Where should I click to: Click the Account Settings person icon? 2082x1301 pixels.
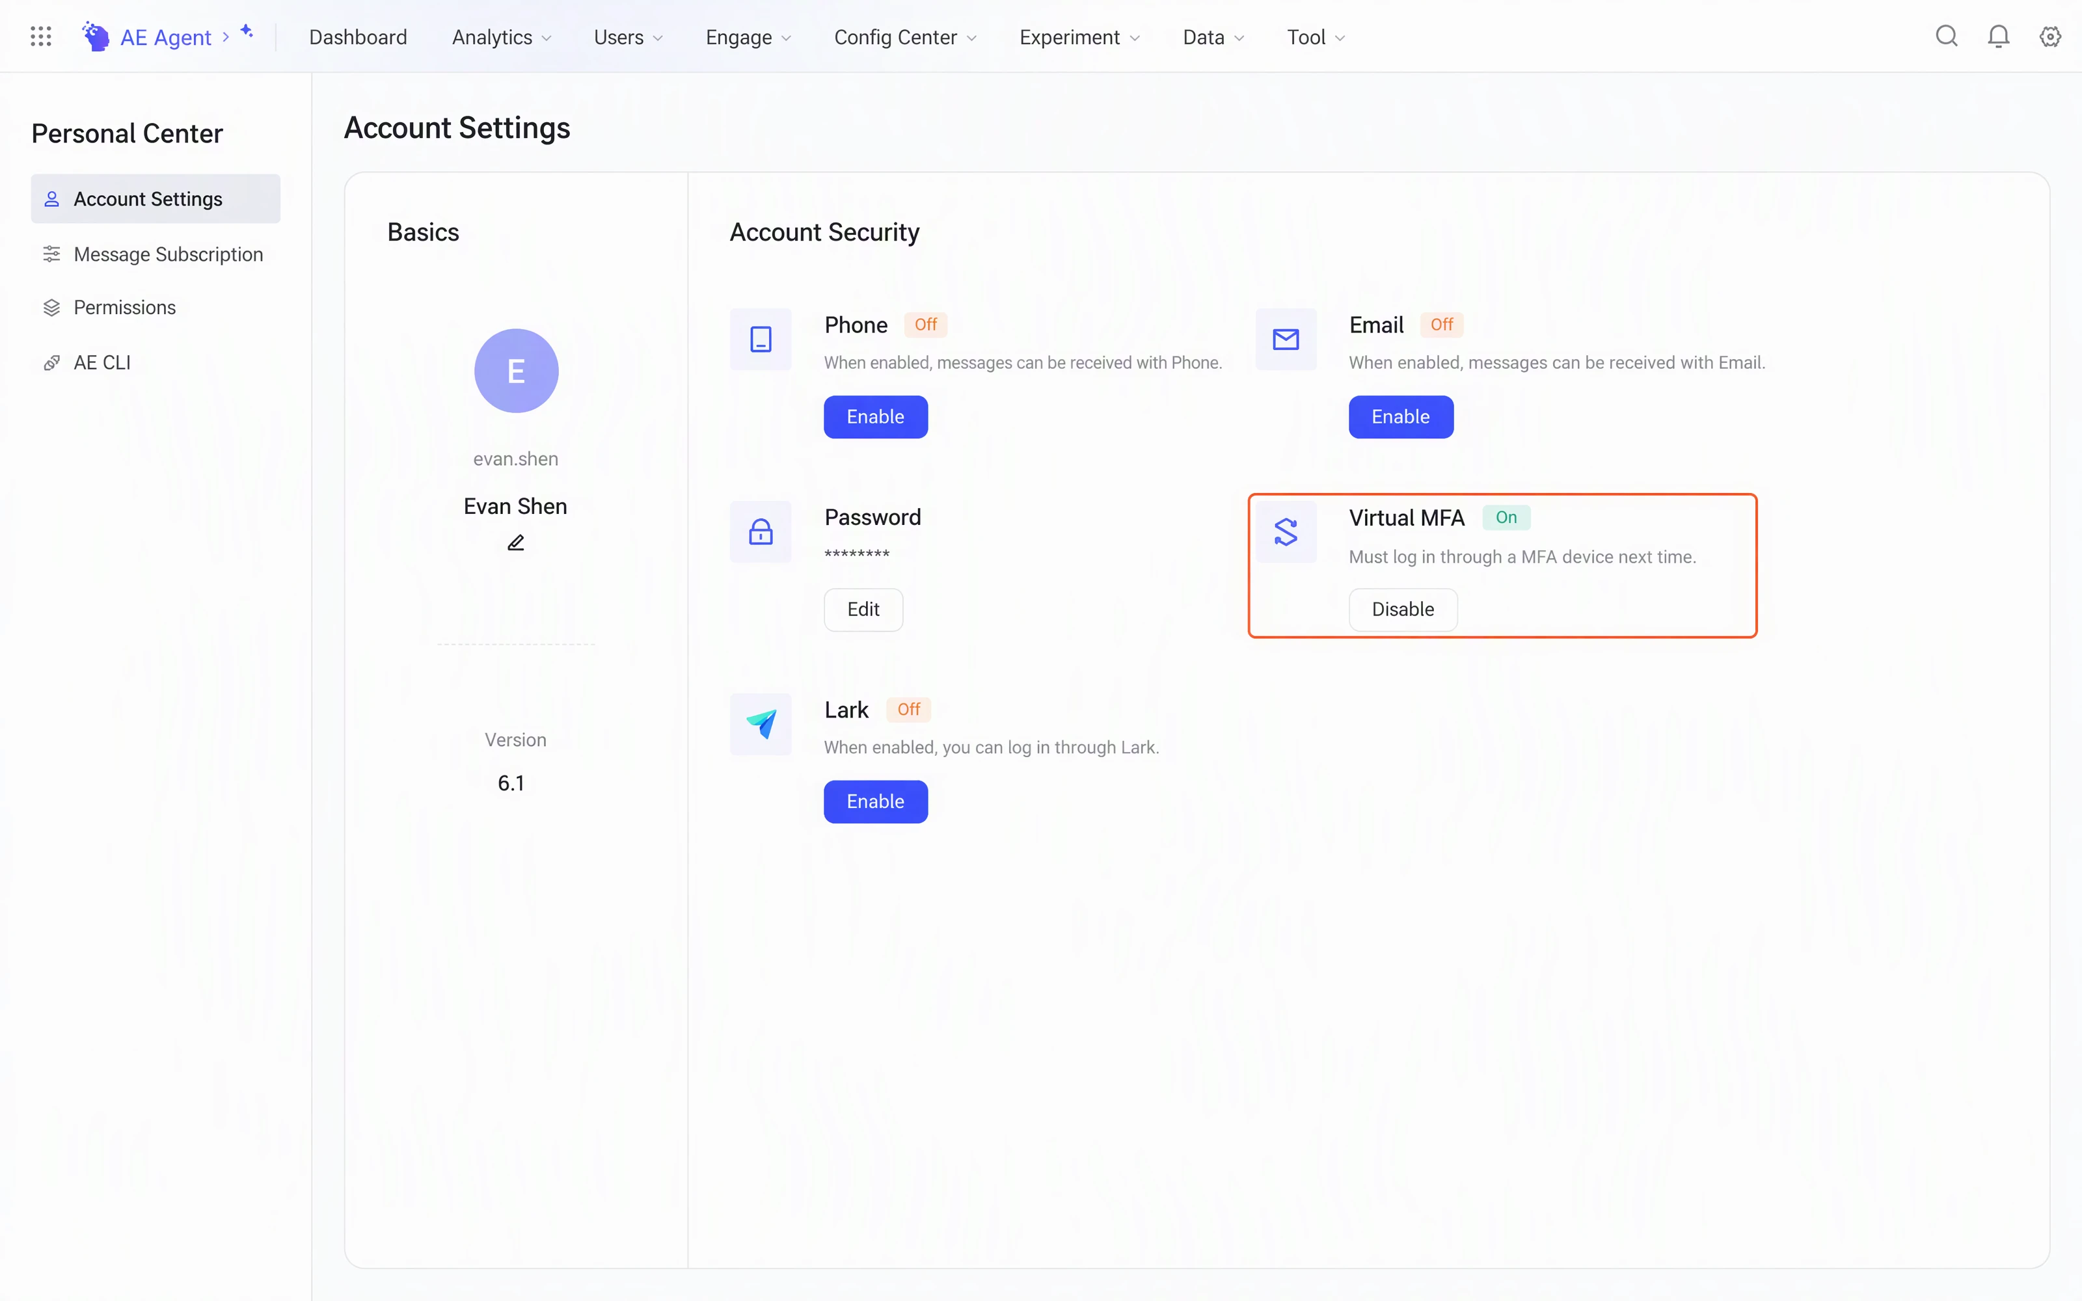point(51,199)
